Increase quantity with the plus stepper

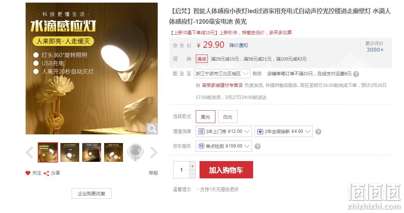click(192, 166)
